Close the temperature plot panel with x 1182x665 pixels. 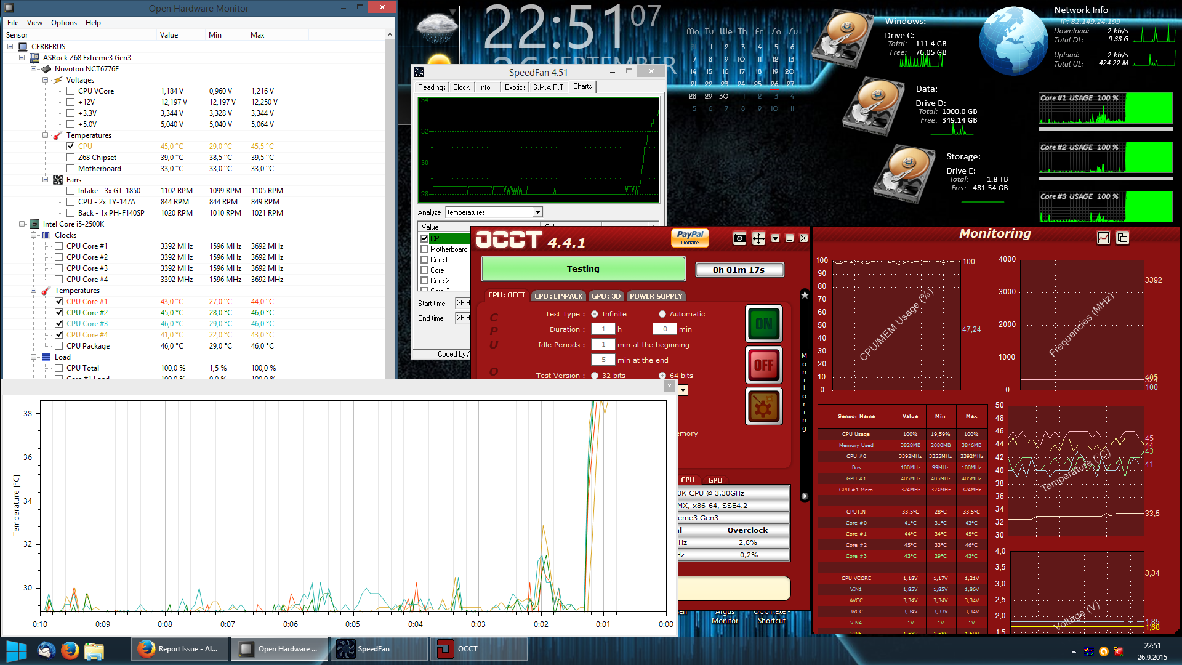point(669,385)
